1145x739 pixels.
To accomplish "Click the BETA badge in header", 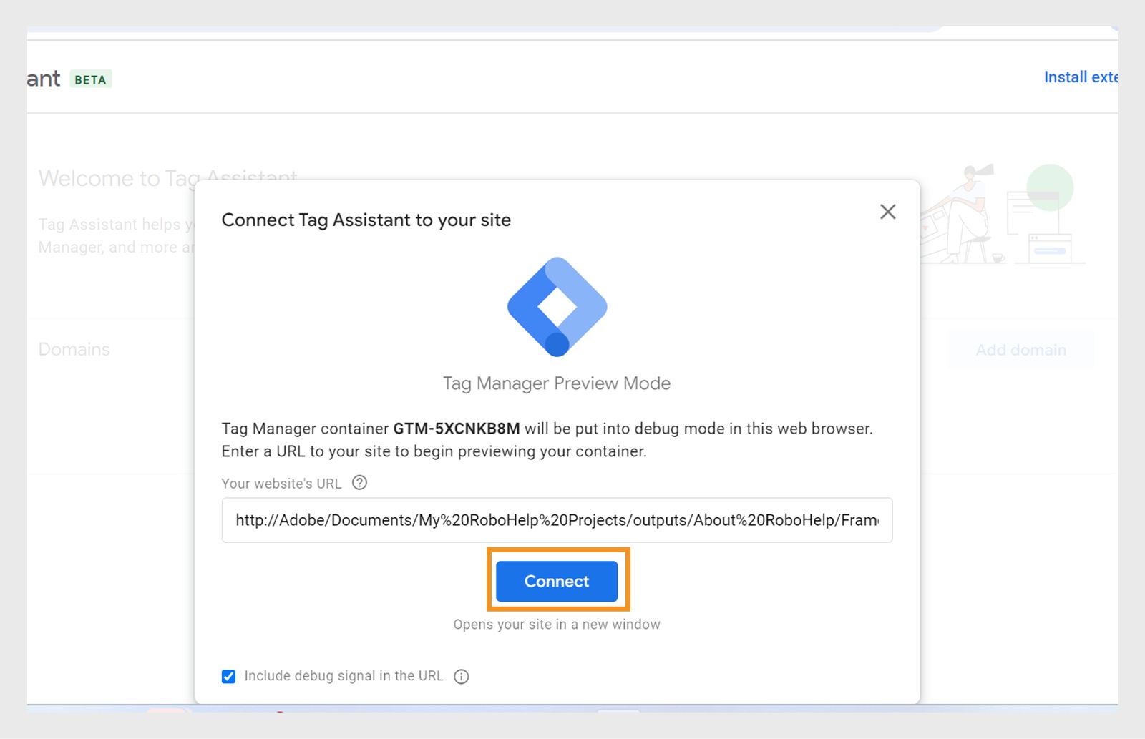I will [x=91, y=79].
